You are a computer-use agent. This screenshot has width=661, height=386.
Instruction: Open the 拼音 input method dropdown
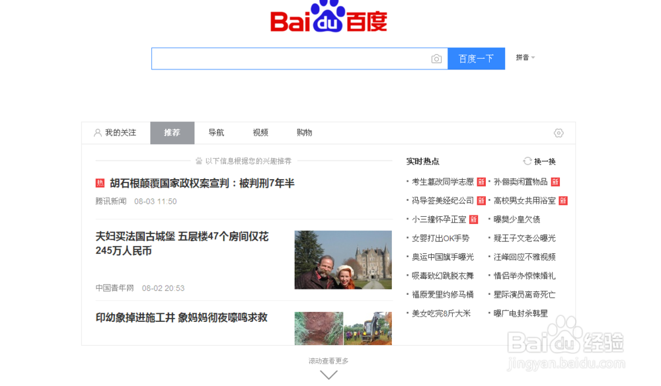(524, 58)
